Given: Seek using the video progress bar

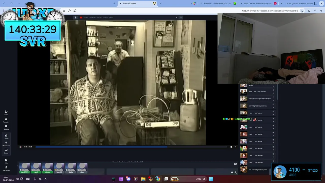Looking at the screenshot, I should click(x=131, y=147).
